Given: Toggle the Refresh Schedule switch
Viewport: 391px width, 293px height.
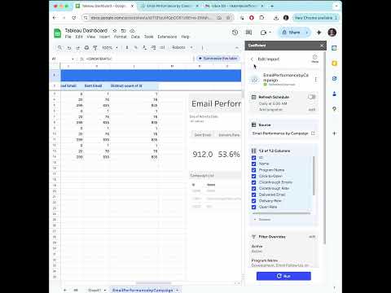Looking at the screenshot, I should [312, 97].
